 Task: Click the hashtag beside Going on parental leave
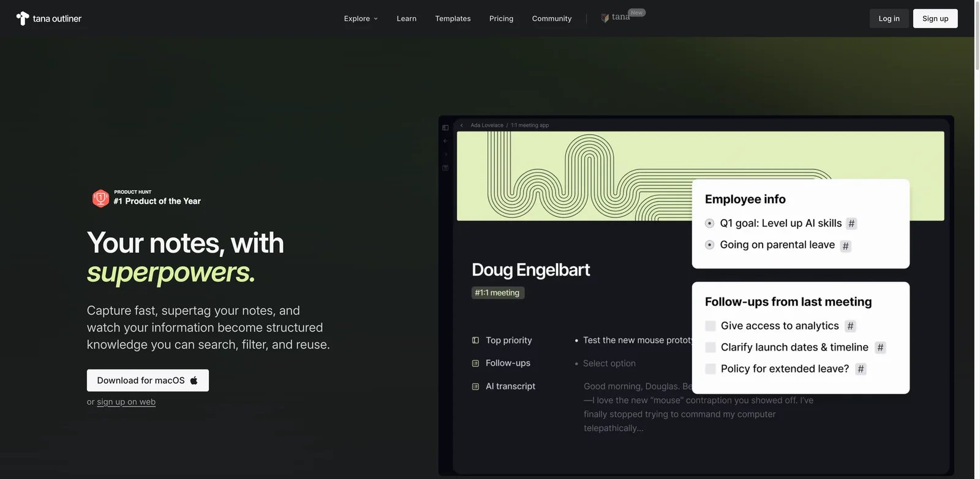[845, 246]
